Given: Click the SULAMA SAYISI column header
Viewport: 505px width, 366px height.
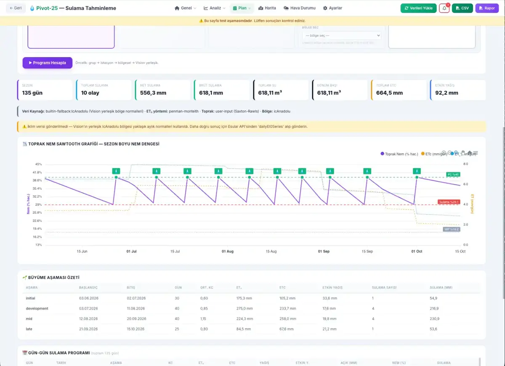Looking at the screenshot, I should click(x=384, y=288).
